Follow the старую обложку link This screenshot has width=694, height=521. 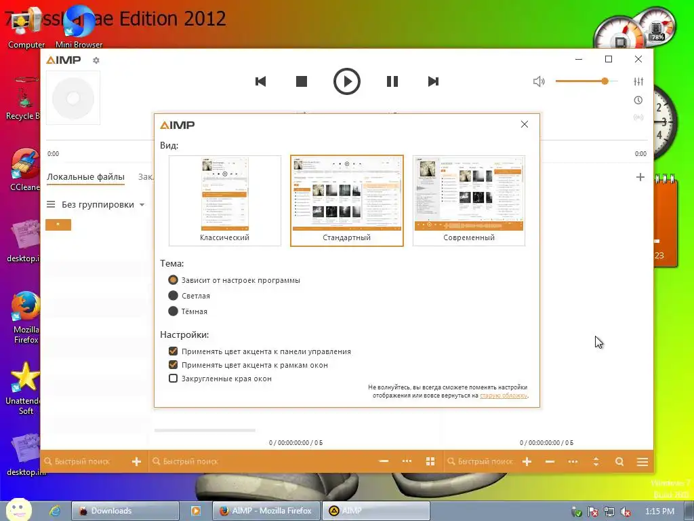pyautogui.click(x=504, y=395)
